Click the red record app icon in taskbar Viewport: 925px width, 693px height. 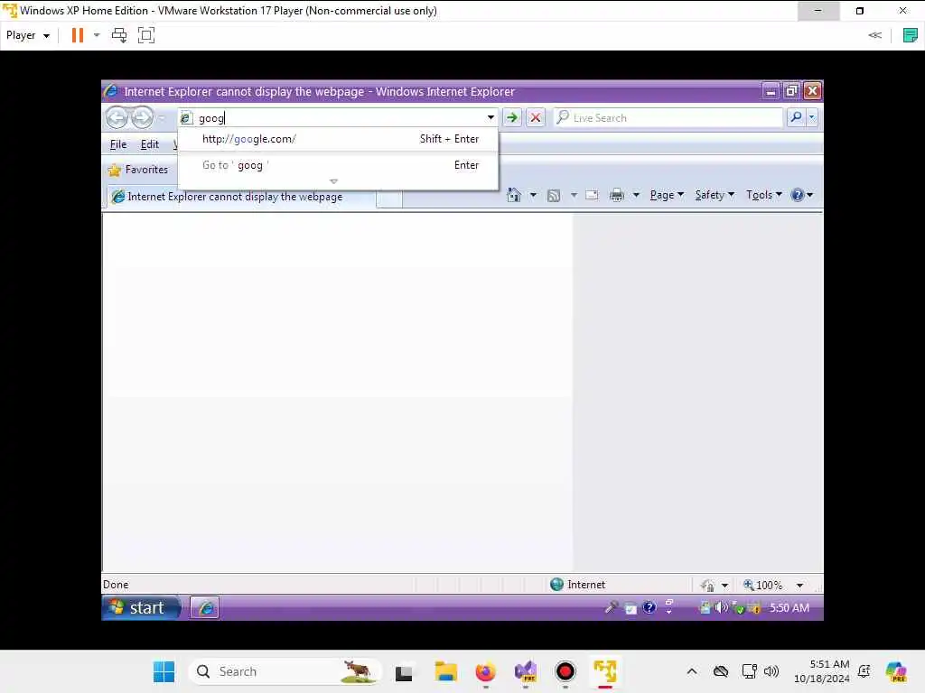pyautogui.click(x=565, y=671)
